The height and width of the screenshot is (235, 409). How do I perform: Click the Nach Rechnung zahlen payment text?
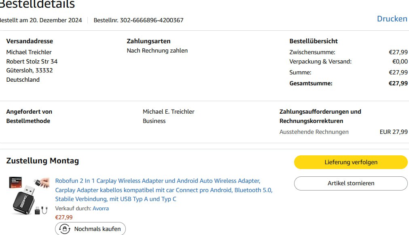[157, 51]
